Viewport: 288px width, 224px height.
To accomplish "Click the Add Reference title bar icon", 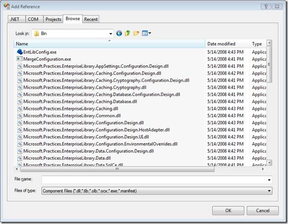I will 7,6.
